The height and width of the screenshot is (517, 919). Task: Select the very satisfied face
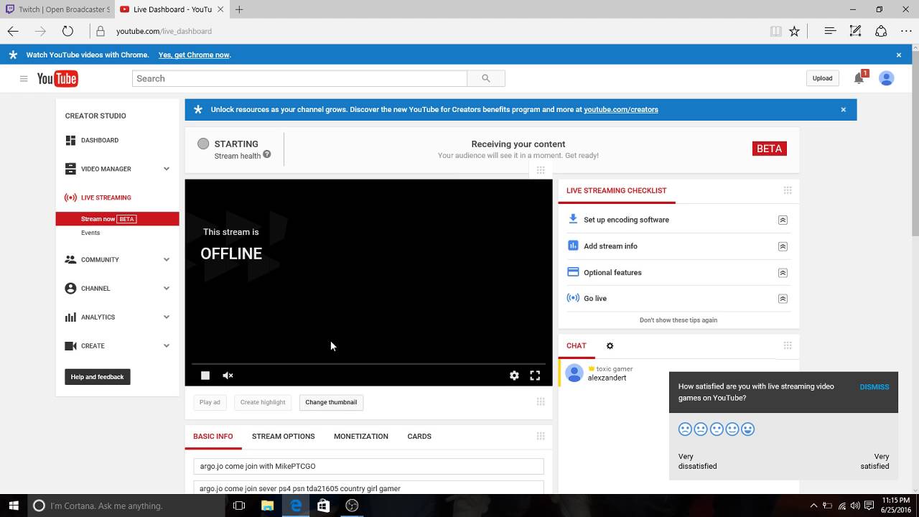point(748,429)
